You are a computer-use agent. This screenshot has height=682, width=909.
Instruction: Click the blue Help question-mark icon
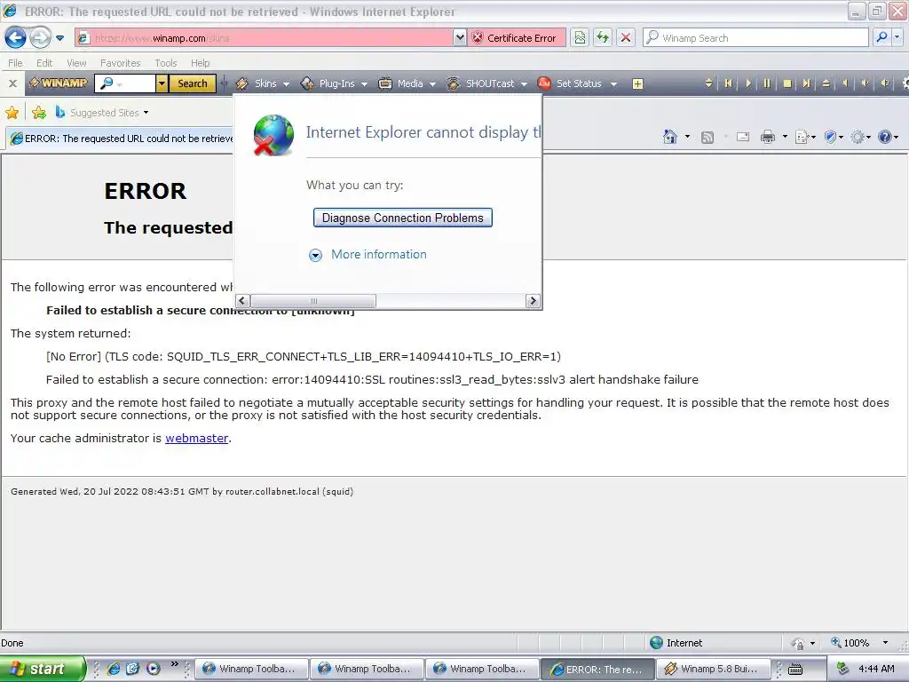click(x=887, y=137)
